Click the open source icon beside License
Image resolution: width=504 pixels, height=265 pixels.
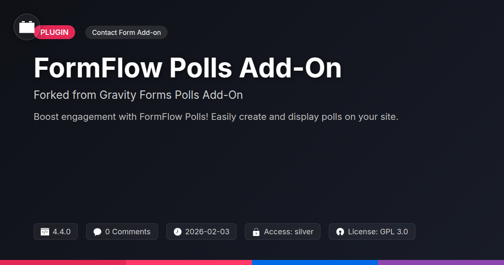[x=340, y=232]
